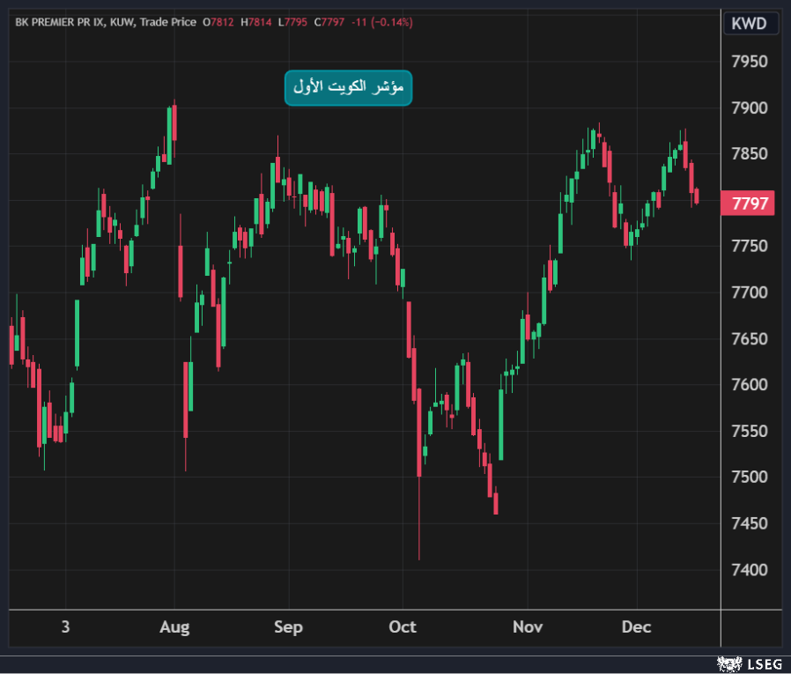Click the Oct marker on time axis
Image resolution: width=791 pixels, height=674 pixels.
[403, 627]
